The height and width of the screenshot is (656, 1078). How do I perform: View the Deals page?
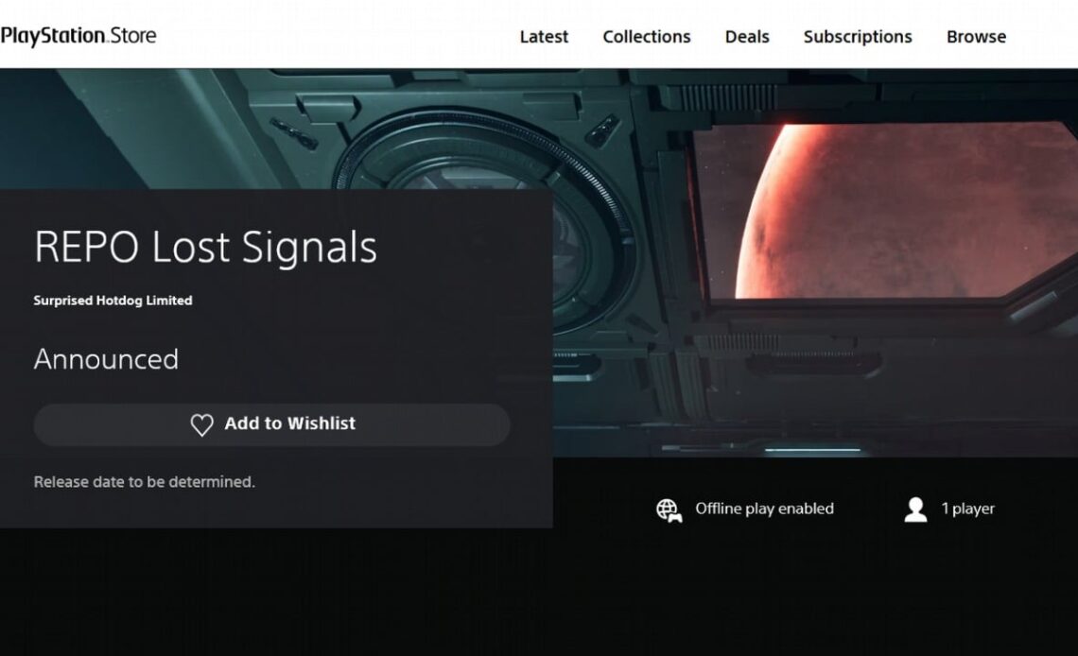(747, 37)
